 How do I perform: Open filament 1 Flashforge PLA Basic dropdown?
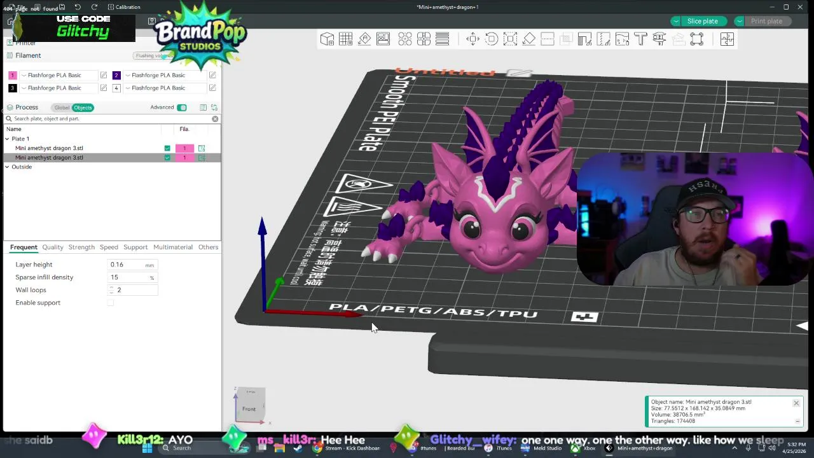point(59,75)
